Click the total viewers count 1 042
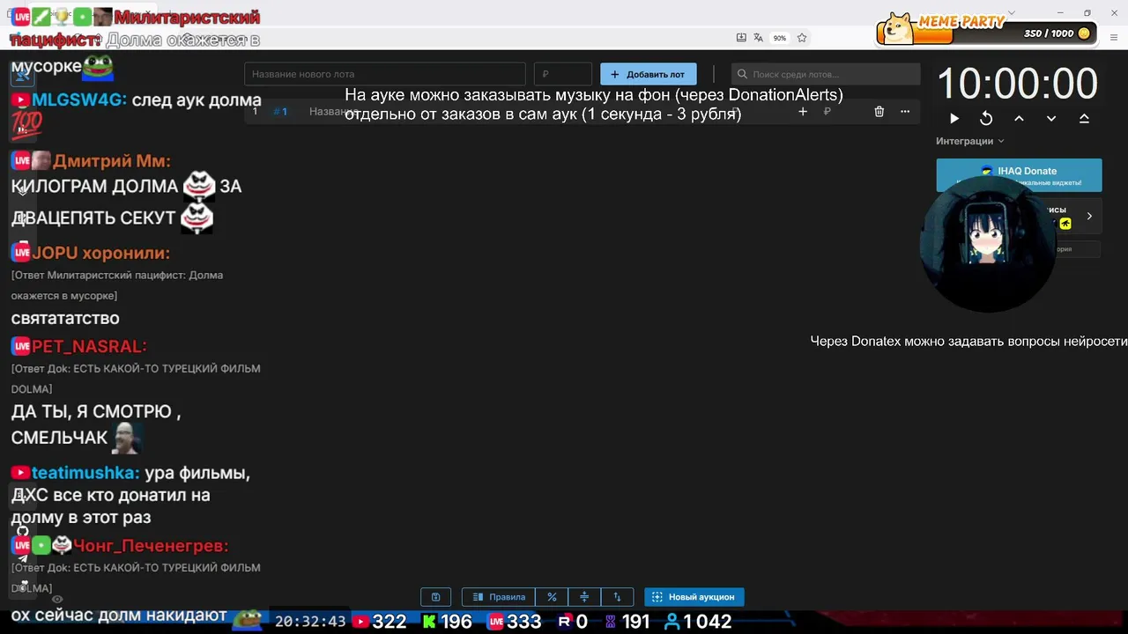1128x634 pixels. pyautogui.click(x=698, y=622)
